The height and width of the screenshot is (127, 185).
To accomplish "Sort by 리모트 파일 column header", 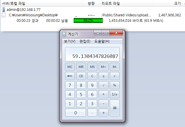I will pos(111,3).
